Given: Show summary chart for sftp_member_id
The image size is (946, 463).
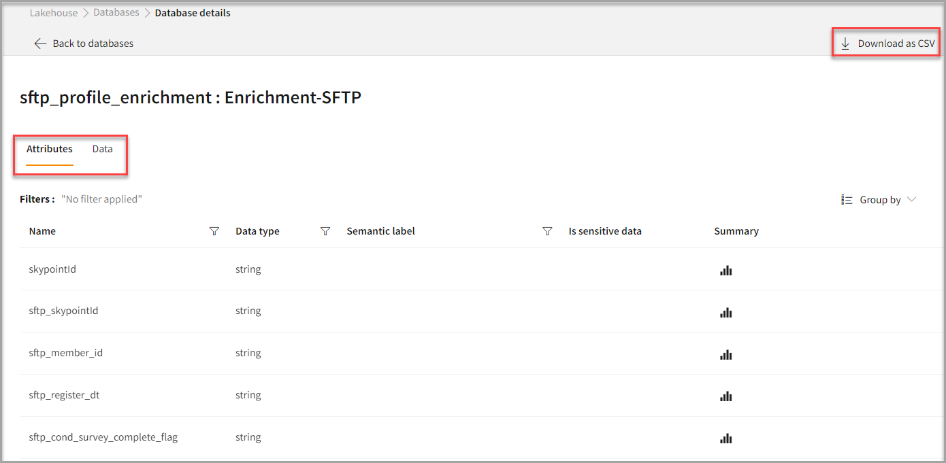Looking at the screenshot, I should (x=725, y=355).
